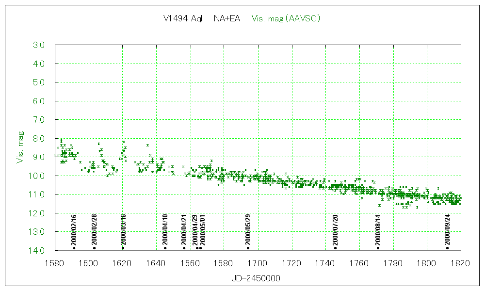
Task: Click the 3.0 magnitude axis label
Action: (x=39, y=45)
